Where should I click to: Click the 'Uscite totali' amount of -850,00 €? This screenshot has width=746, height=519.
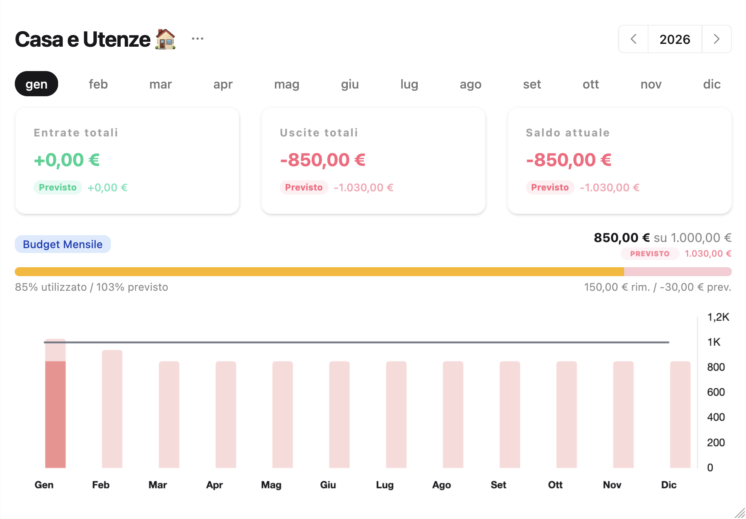pos(322,159)
